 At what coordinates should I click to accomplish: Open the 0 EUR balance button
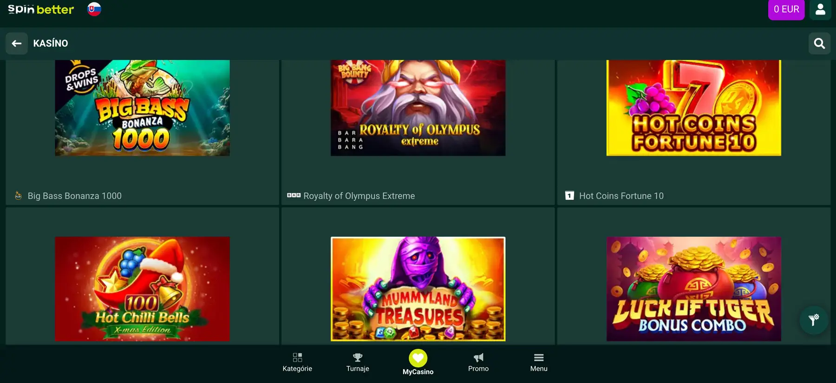click(786, 9)
